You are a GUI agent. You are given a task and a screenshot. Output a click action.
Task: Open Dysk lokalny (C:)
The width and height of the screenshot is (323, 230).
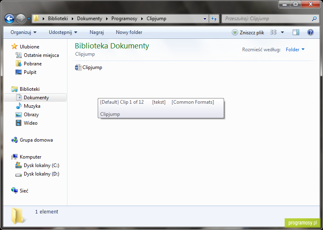[x=37, y=165]
